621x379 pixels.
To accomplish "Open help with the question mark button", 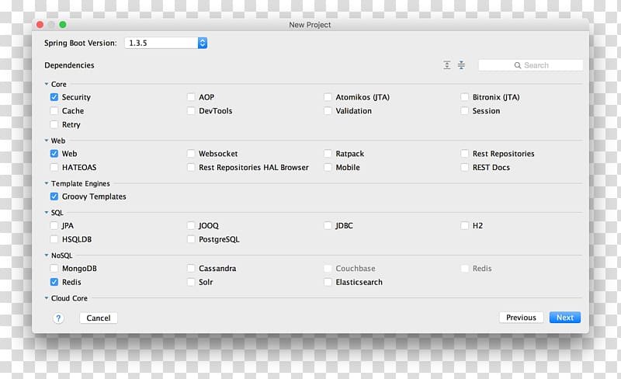I will [58, 318].
